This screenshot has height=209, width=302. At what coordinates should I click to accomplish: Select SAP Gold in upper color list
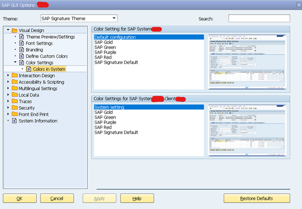(105, 43)
